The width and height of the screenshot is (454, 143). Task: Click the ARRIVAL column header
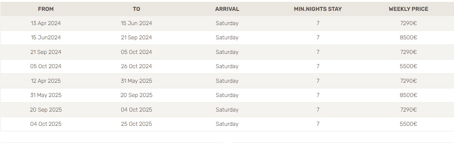pos(227,9)
